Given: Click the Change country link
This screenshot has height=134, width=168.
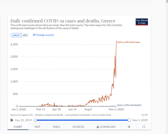Looking at the screenshot, I should (45, 35).
